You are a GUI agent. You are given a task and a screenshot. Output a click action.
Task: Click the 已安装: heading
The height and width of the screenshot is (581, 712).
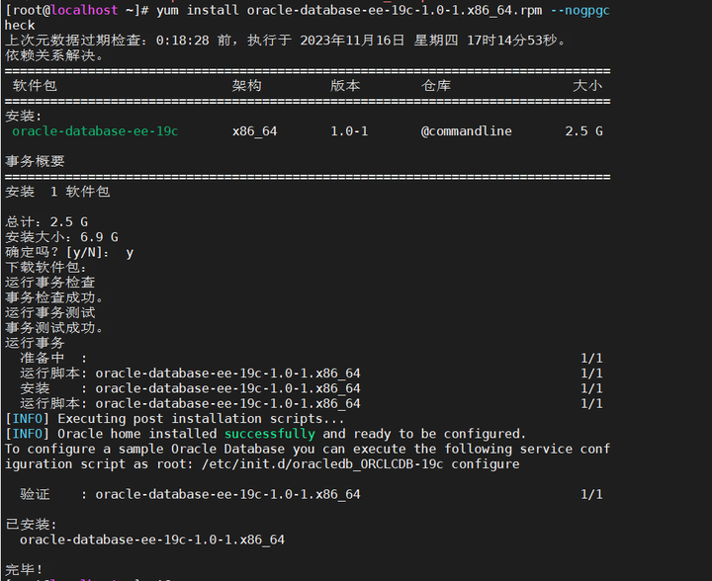(x=31, y=525)
